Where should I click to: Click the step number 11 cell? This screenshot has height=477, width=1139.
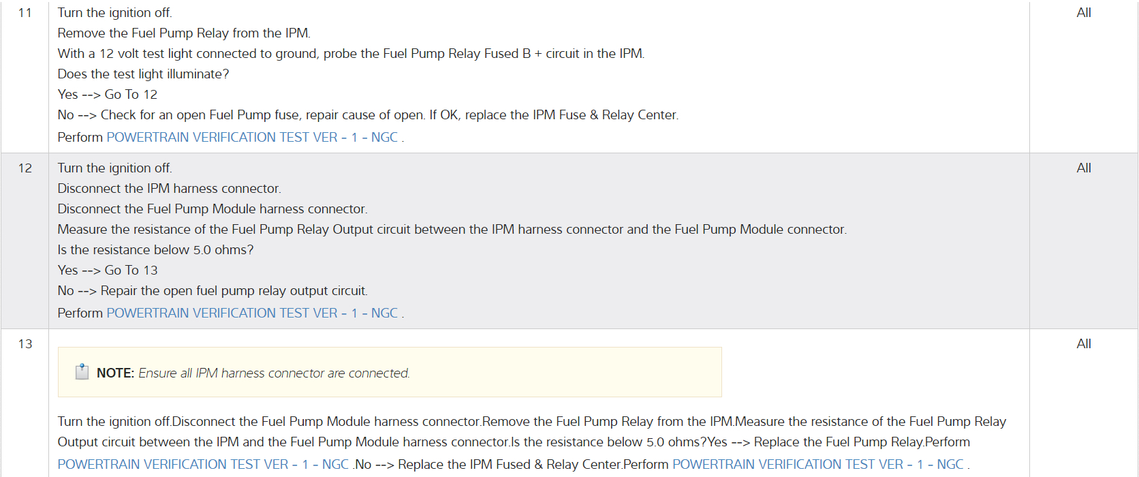pos(25,13)
